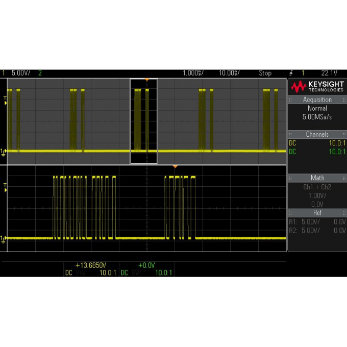
Task: Open the Math panel header
Action: tap(317, 178)
